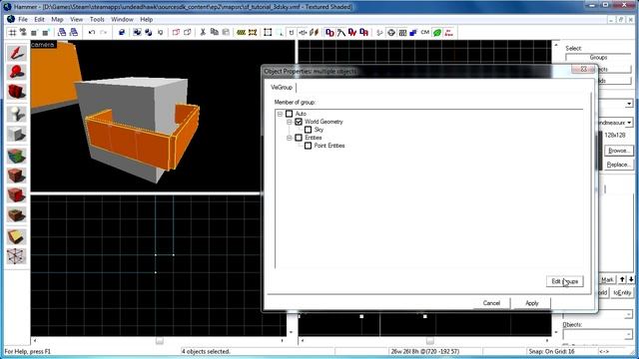Click the 'World Geometry' visgroup label

(323, 122)
